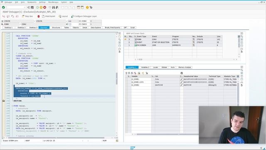Click the Find binoculars icon

point(54,7)
